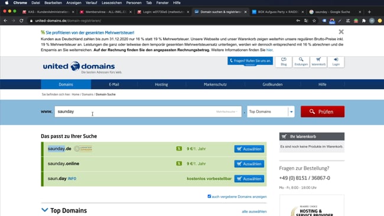
Task: Click the 'alle auswählen' link
Action: point(254,211)
